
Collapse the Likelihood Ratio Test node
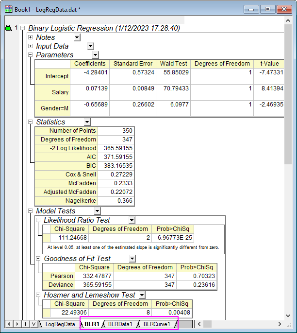point(38,220)
